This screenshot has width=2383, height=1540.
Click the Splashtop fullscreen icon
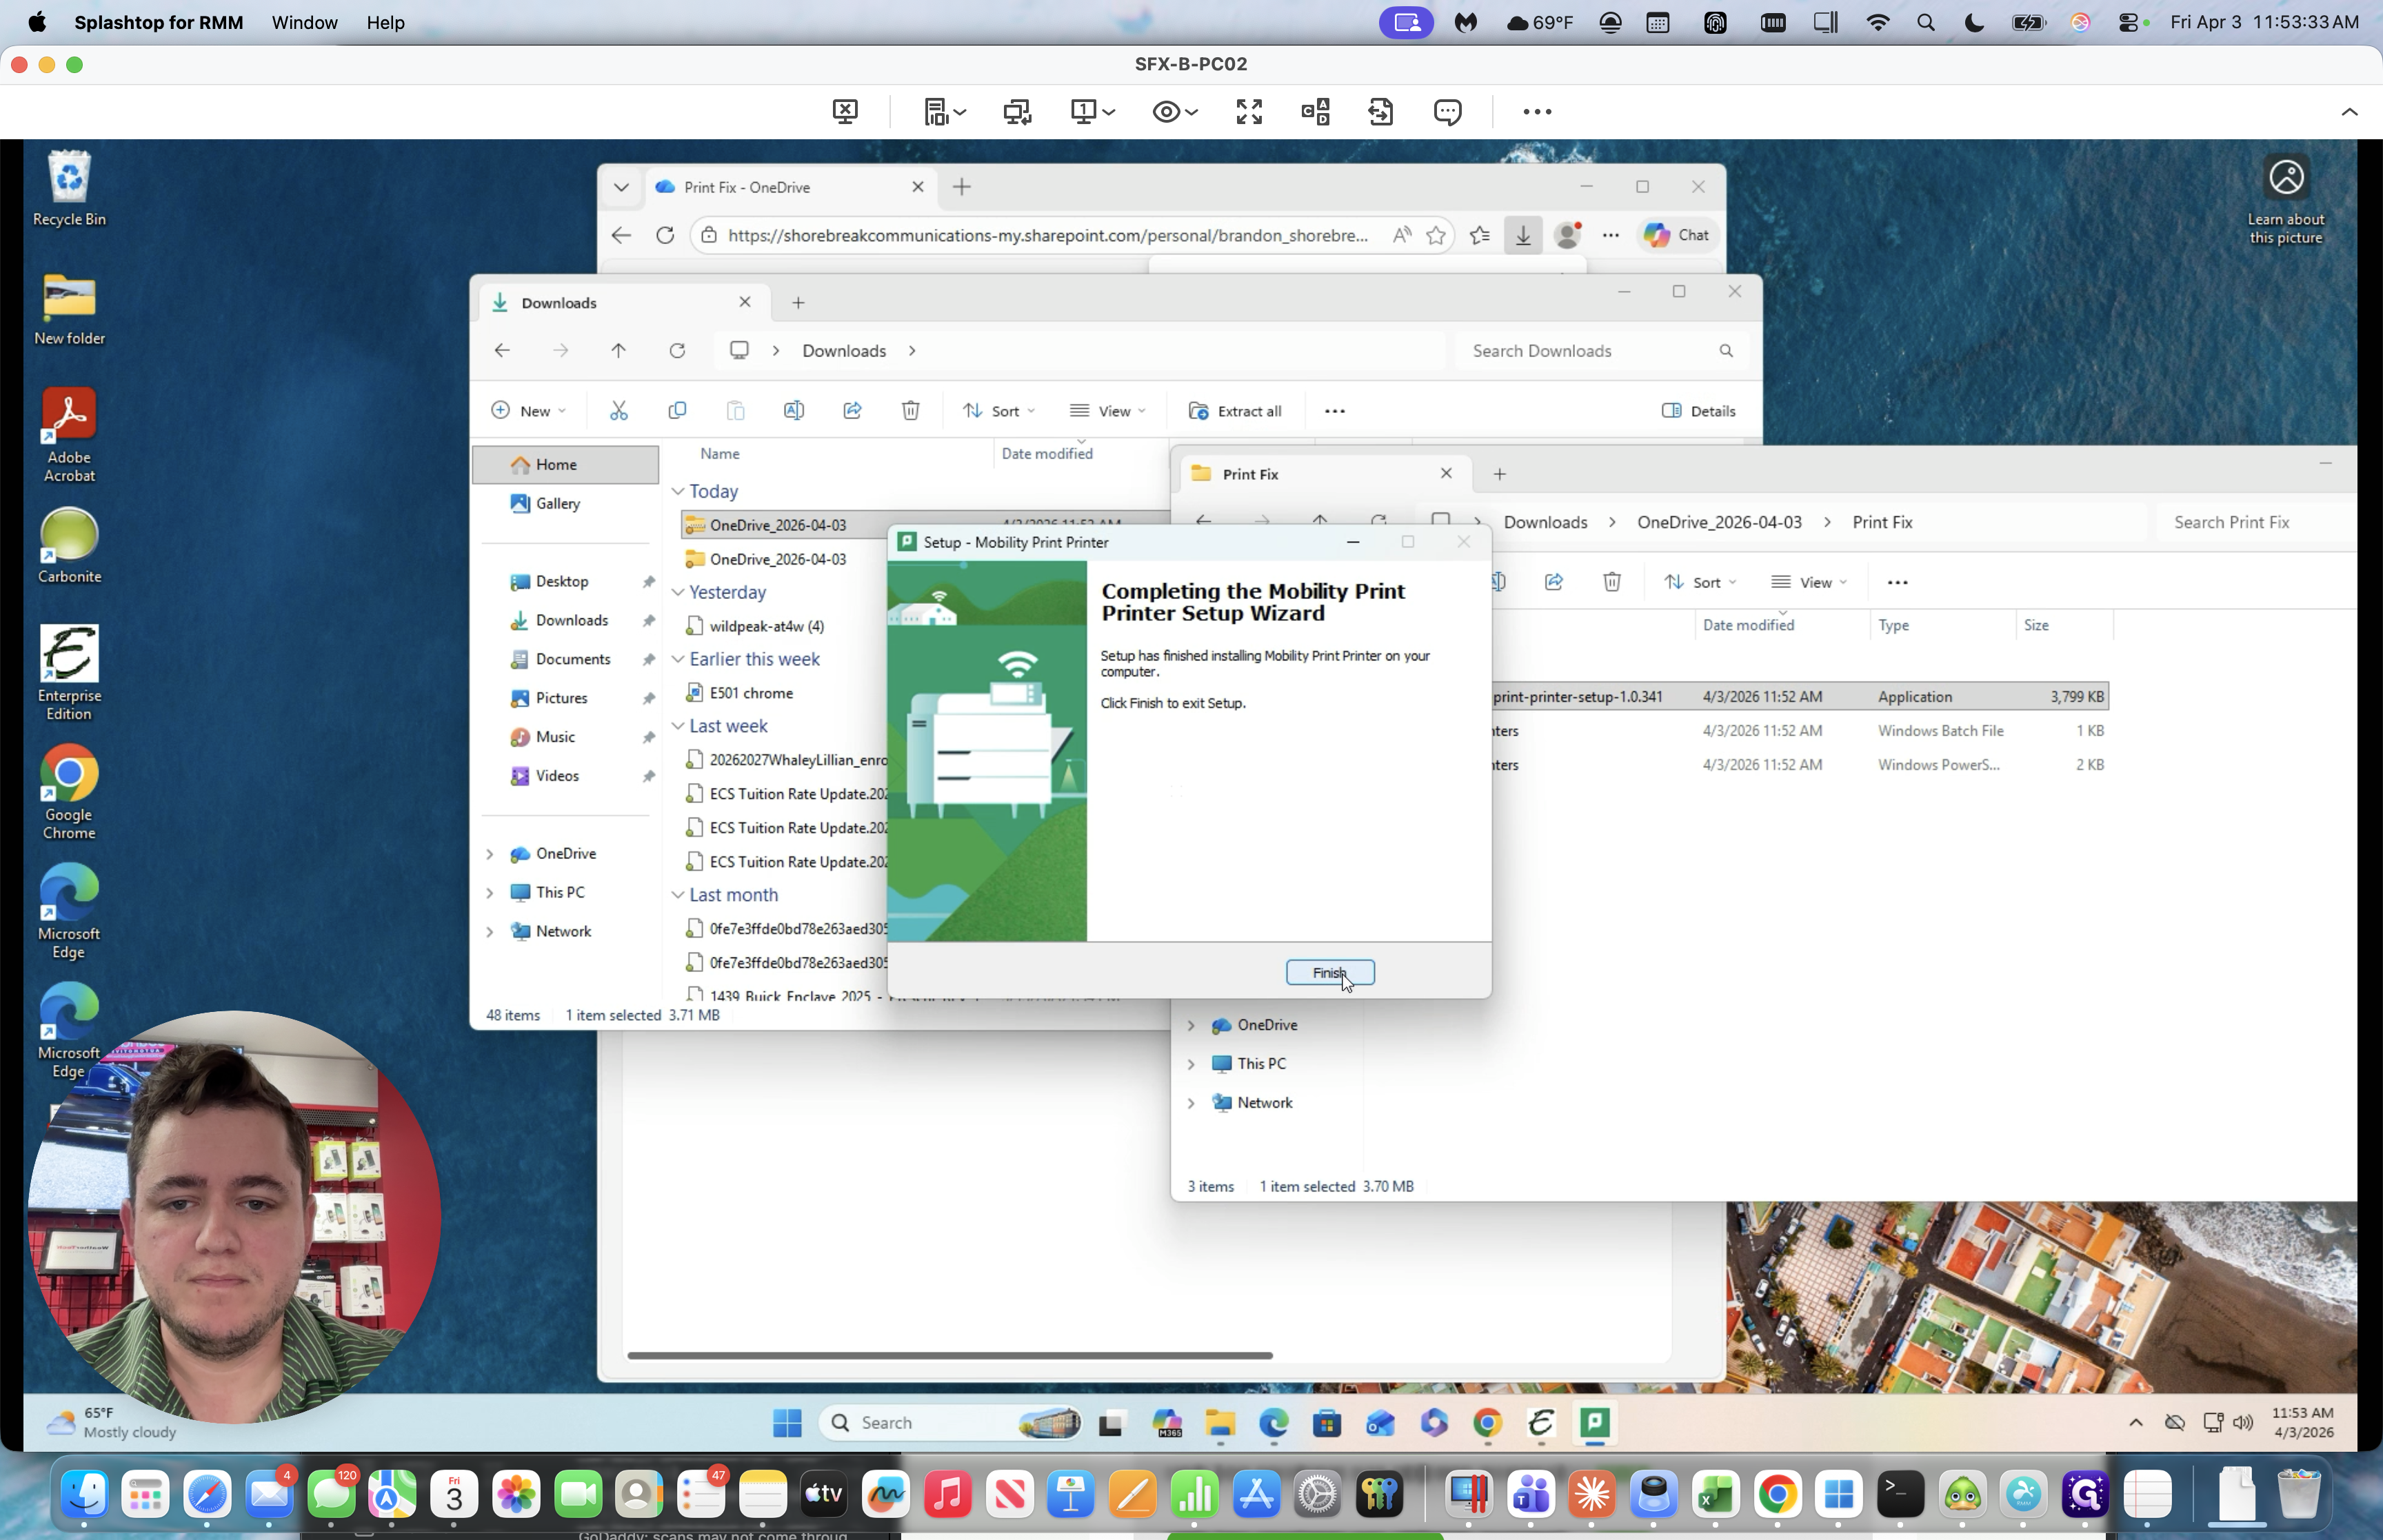[1249, 111]
